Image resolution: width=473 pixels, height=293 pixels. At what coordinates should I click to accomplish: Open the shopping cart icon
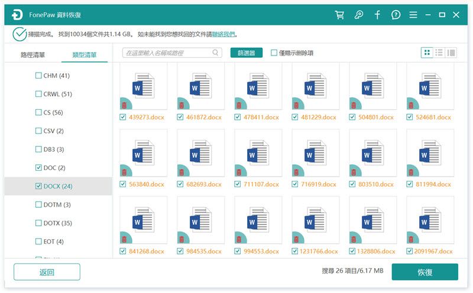coord(339,15)
